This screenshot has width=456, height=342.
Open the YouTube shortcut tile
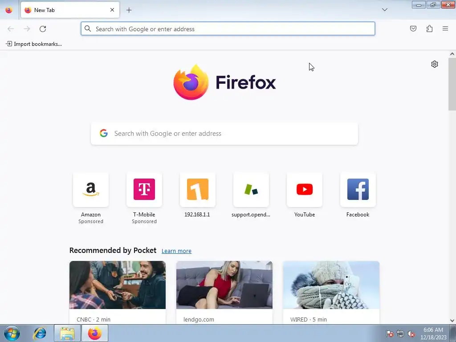(x=305, y=190)
